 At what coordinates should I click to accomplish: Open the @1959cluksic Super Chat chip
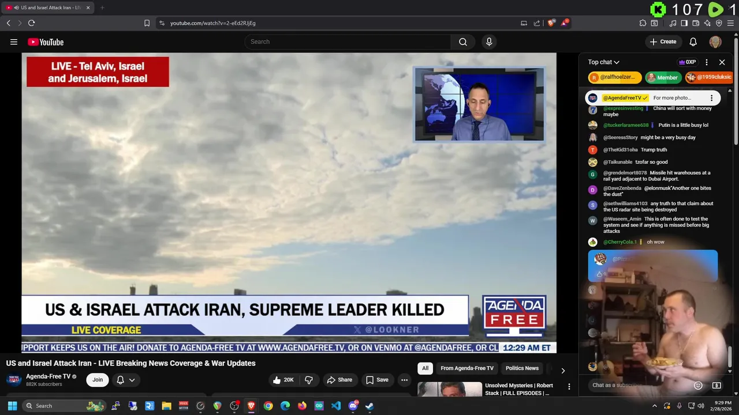tap(710, 77)
